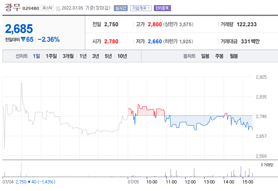Image resolution: width=278 pixels, height=191 pixels.
Task: Click the current price 2,685
Action: [x=19, y=29]
